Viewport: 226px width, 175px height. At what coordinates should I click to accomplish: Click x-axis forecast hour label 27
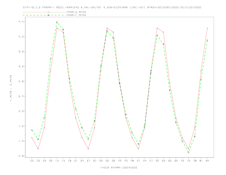tap(88, 161)
